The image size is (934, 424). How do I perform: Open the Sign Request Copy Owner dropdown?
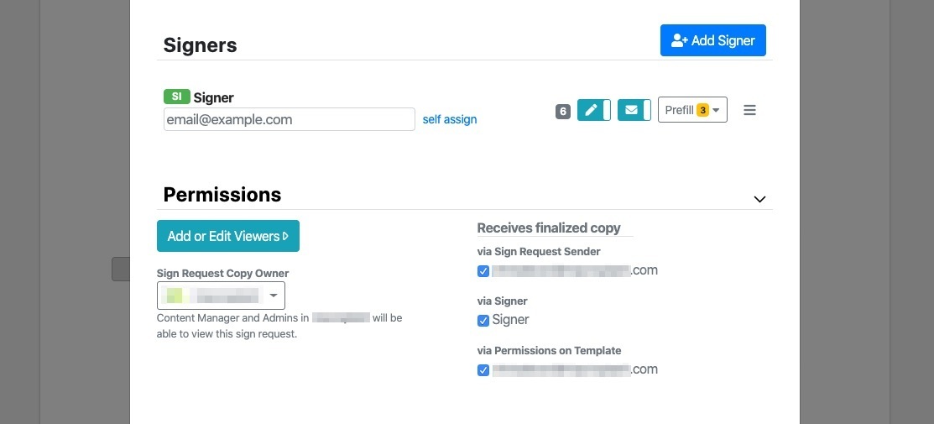274,296
